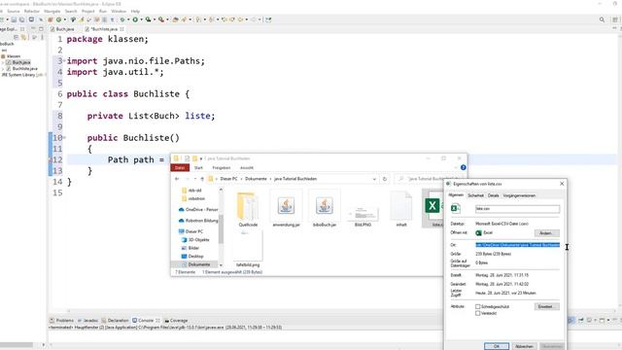This screenshot has width=622, height=350.
Task: Click the file name field liste.csv
Action: pos(517,209)
